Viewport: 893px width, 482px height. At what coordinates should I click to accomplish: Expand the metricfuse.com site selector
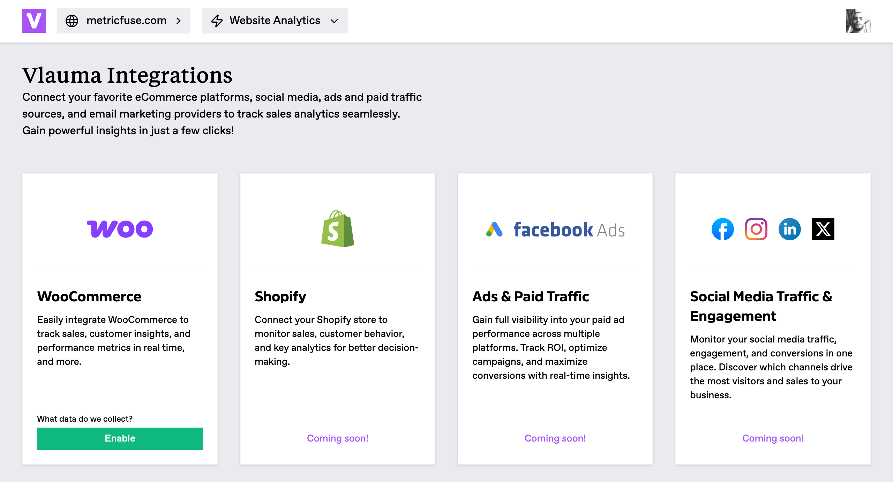point(124,21)
